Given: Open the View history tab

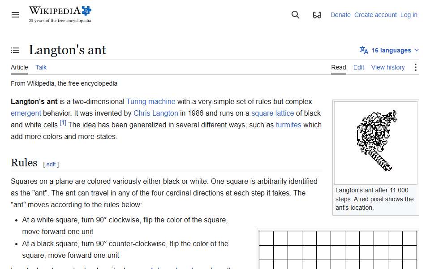Looking at the screenshot, I should 388,68.
